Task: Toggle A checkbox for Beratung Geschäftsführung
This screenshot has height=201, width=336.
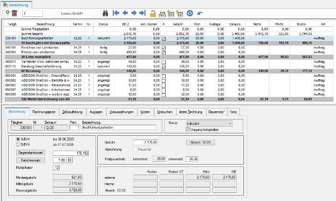Action: click(164, 67)
